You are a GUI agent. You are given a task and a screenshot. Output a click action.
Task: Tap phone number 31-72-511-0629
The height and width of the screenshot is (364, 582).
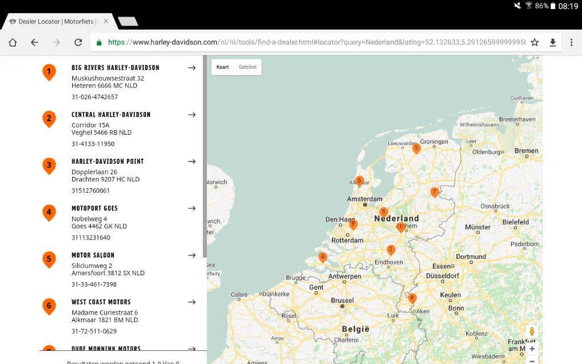94,331
